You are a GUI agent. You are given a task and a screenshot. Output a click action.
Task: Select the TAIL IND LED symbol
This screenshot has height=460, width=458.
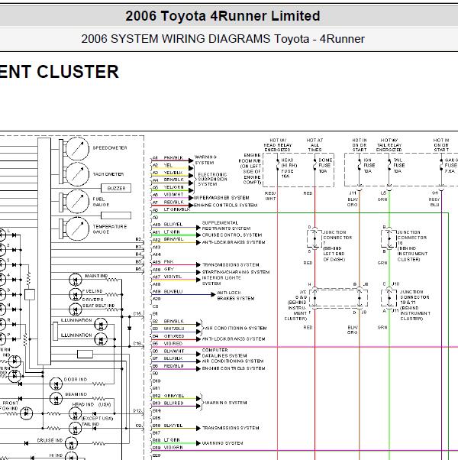76,429
